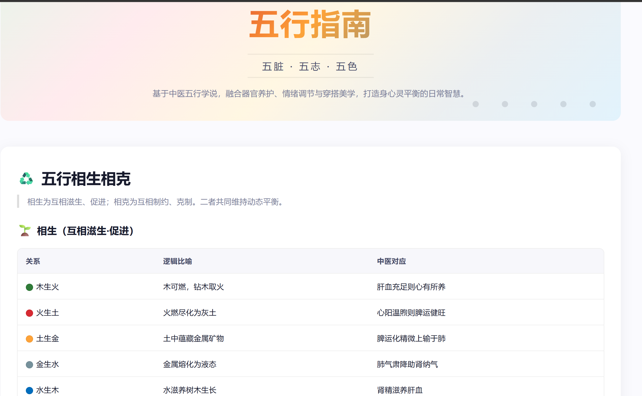
Task: Click the 关系 column header
Action: pos(33,261)
